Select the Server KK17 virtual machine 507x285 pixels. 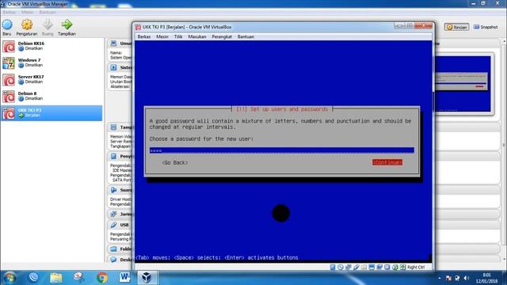(x=51, y=79)
